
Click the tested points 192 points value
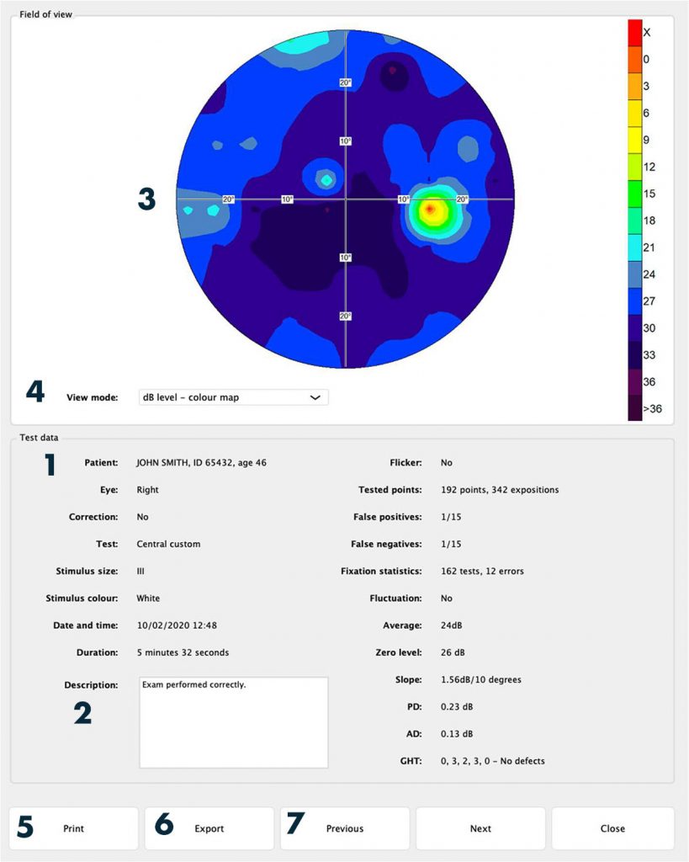point(500,490)
